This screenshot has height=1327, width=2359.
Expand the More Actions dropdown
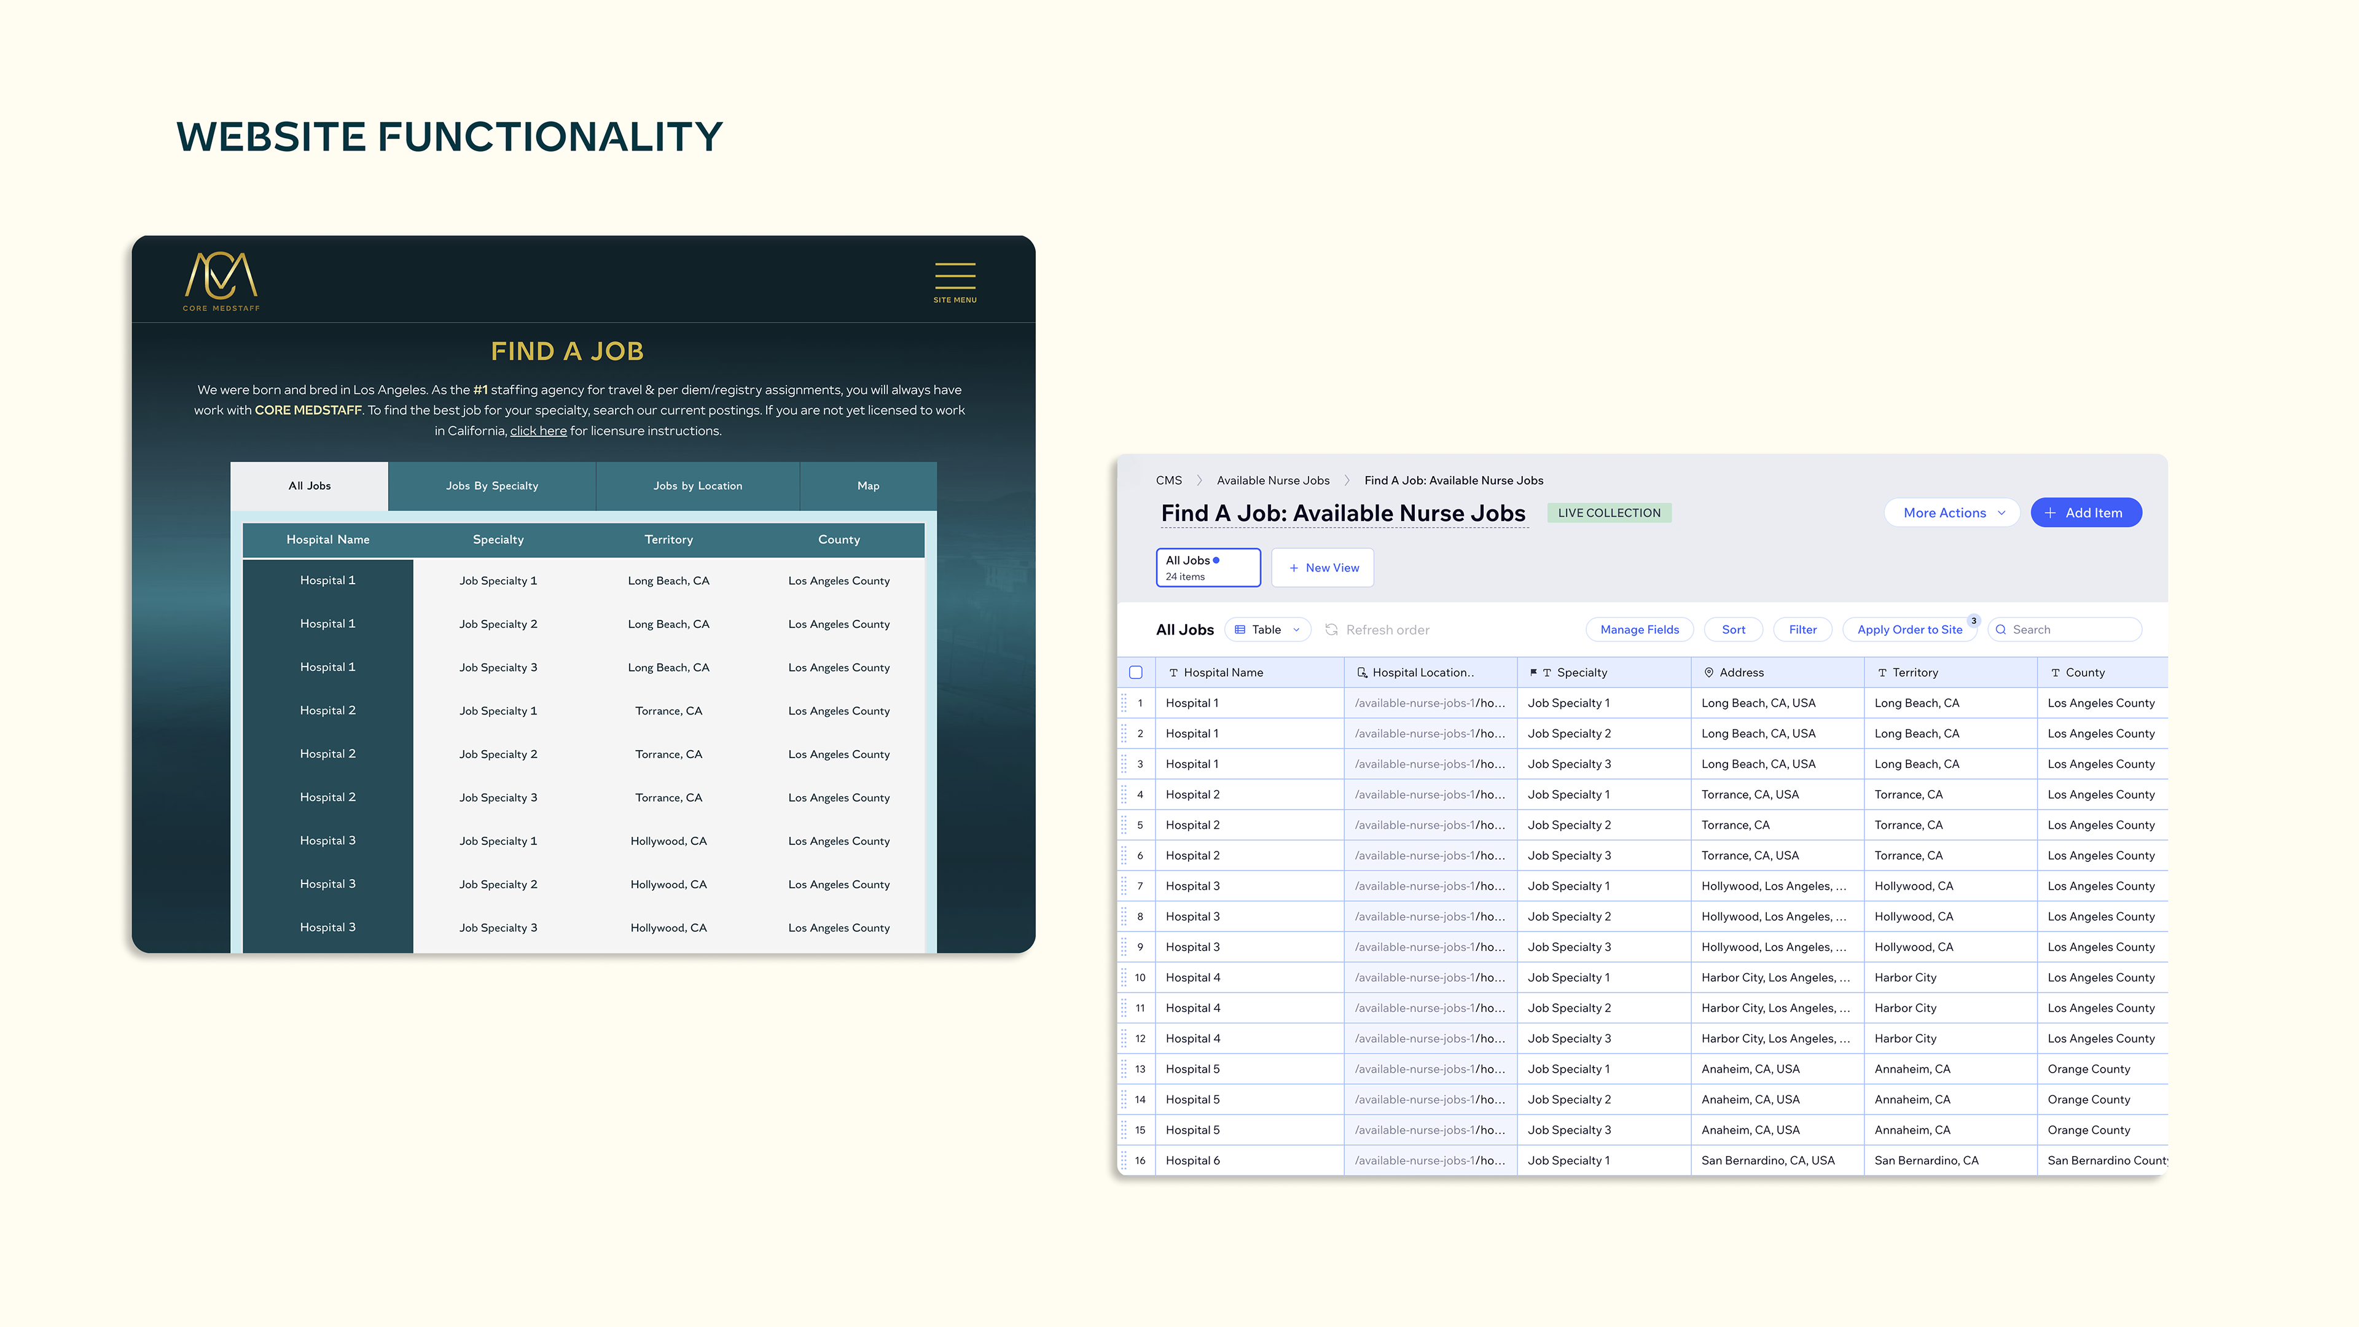[1952, 513]
